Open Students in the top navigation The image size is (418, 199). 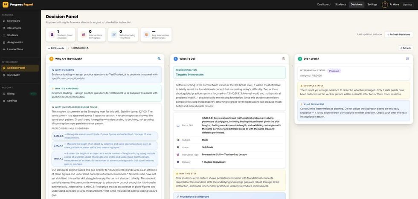pos(340,5)
